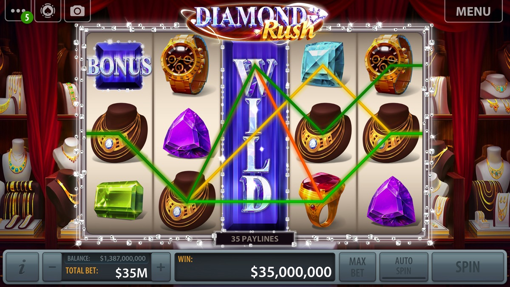Click the ruby ring symbol
The width and height of the screenshot is (510, 287).
coord(323,199)
